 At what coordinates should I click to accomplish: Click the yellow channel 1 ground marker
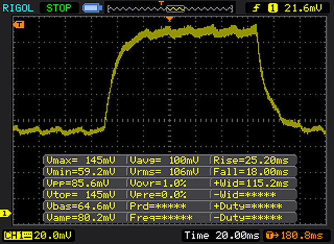5,213
